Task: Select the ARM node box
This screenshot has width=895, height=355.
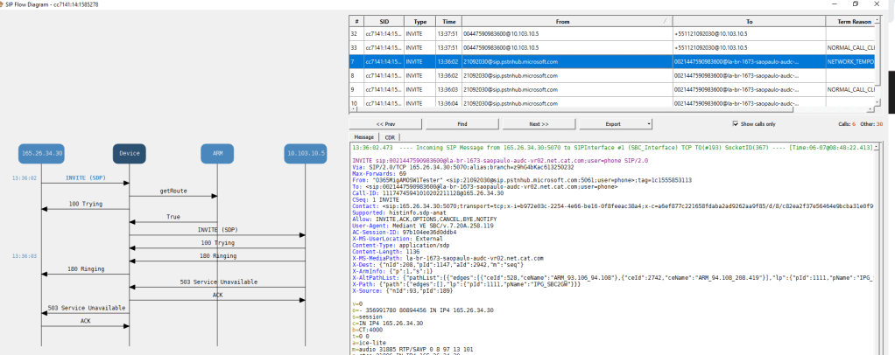Action: click(217, 153)
